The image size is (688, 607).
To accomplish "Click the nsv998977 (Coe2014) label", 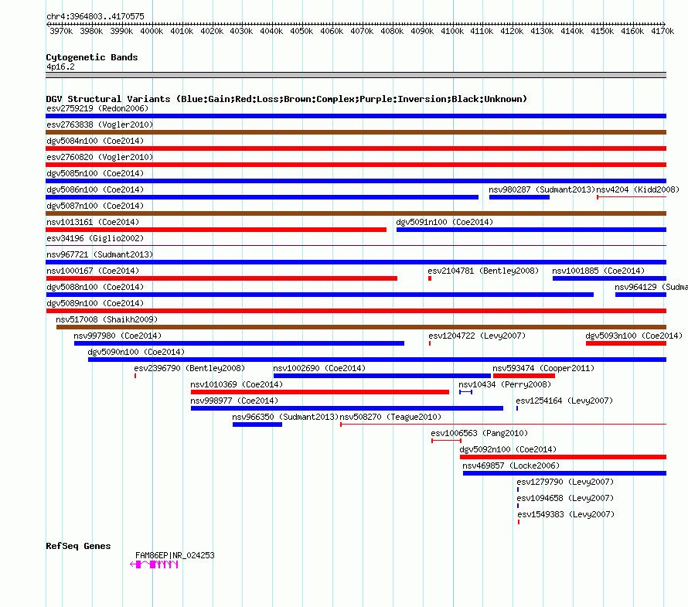I will [234, 401].
